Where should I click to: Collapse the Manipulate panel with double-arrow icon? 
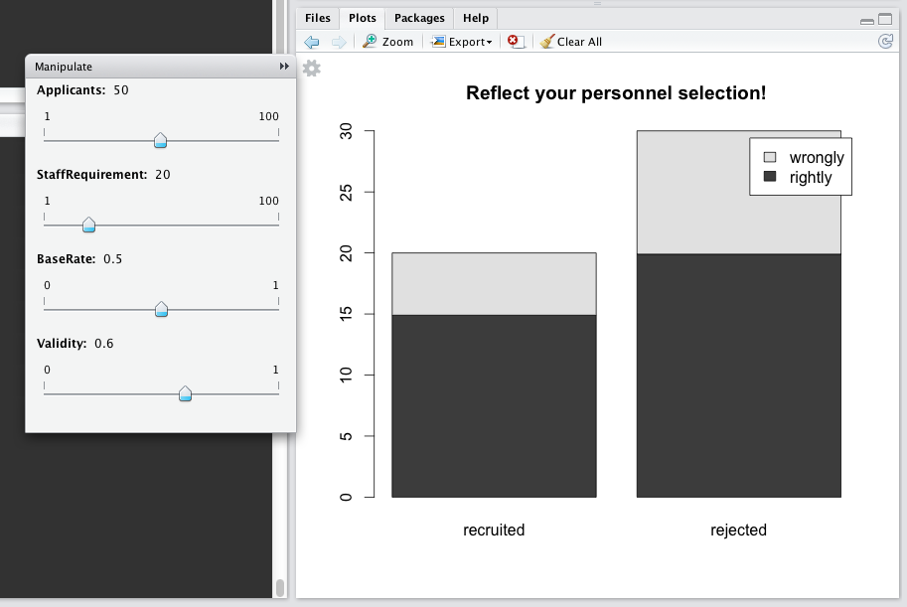(284, 67)
